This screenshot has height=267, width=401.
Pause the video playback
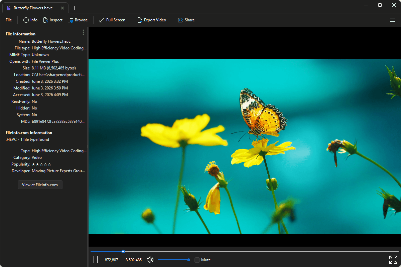[x=96, y=260]
